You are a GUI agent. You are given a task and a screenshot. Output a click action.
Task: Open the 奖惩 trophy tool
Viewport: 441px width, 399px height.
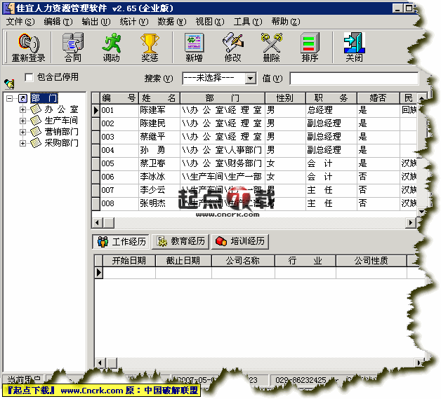150,47
